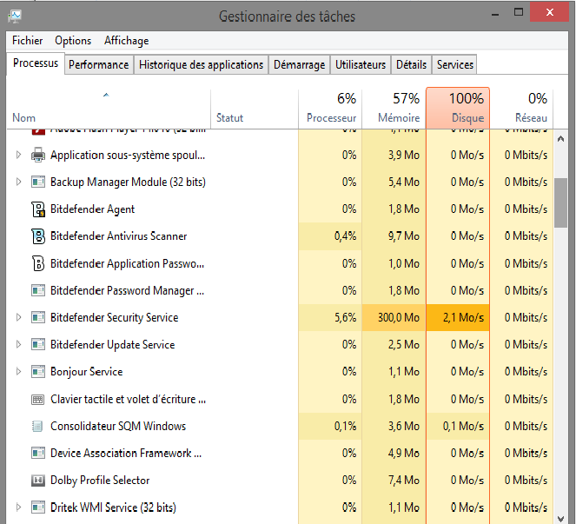Click the Dolby Profile Selector icon
The width and height of the screenshot is (576, 524).
pyautogui.click(x=38, y=481)
